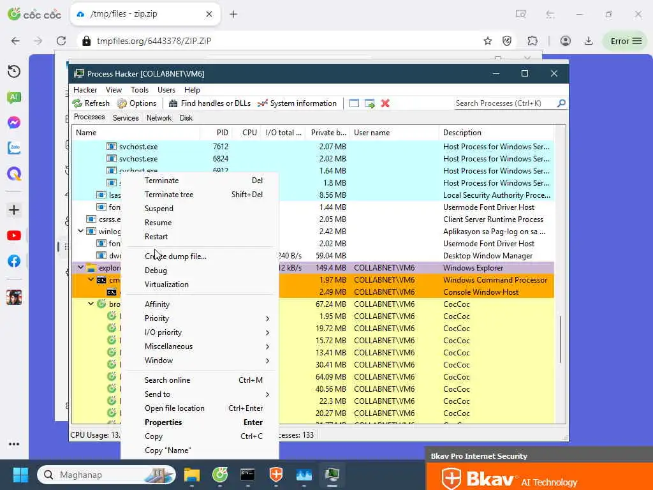Choose Create dump file option
This screenshot has width=653, height=490.
(x=200, y=256)
